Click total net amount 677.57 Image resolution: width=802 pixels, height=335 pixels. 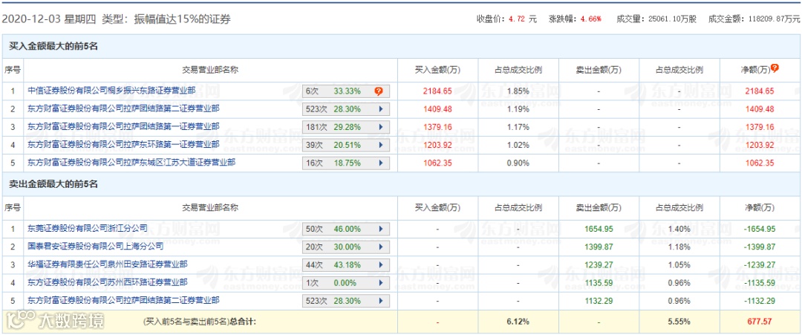click(760, 322)
